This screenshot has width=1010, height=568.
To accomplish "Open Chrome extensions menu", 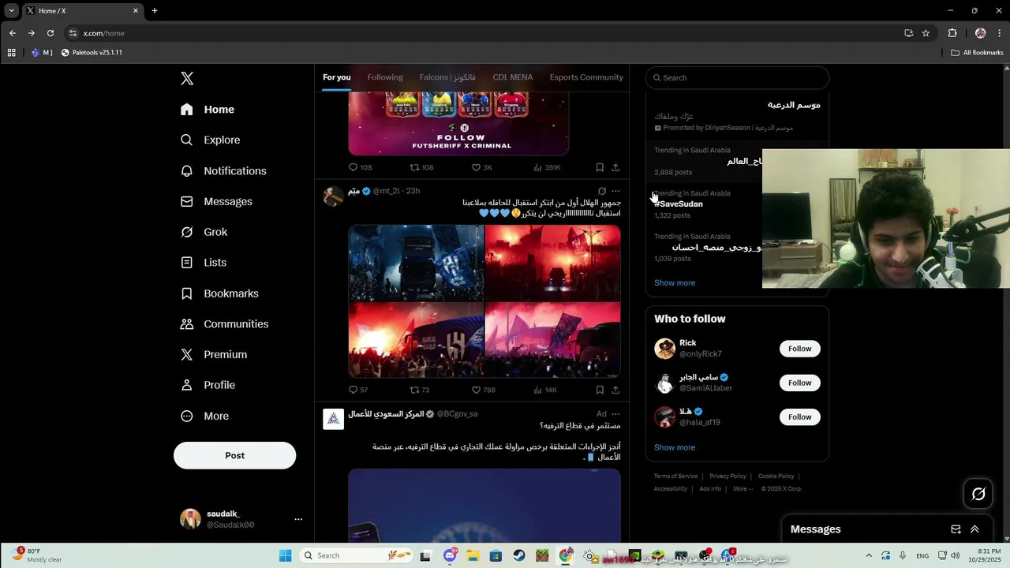I will [952, 33].
